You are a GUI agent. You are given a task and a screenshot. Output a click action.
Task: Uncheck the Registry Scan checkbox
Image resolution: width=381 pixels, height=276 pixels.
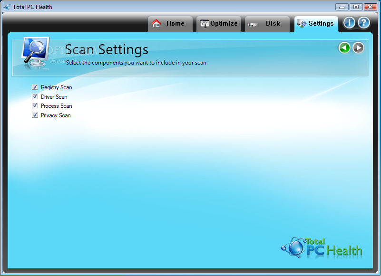coord(35,87)
